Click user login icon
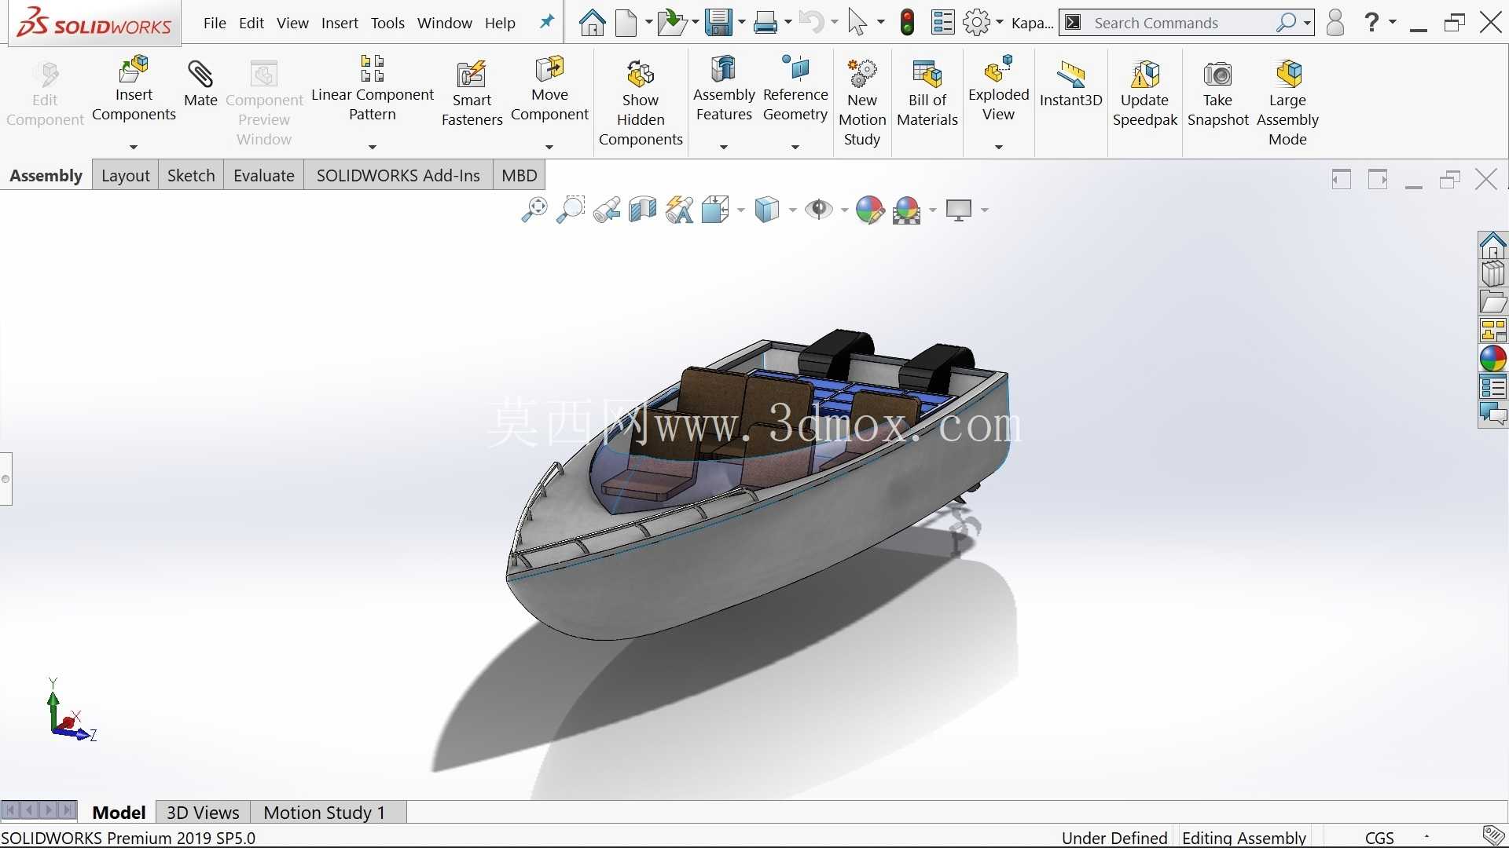Screen dimensions: 1509x848 pos(1335,23)
